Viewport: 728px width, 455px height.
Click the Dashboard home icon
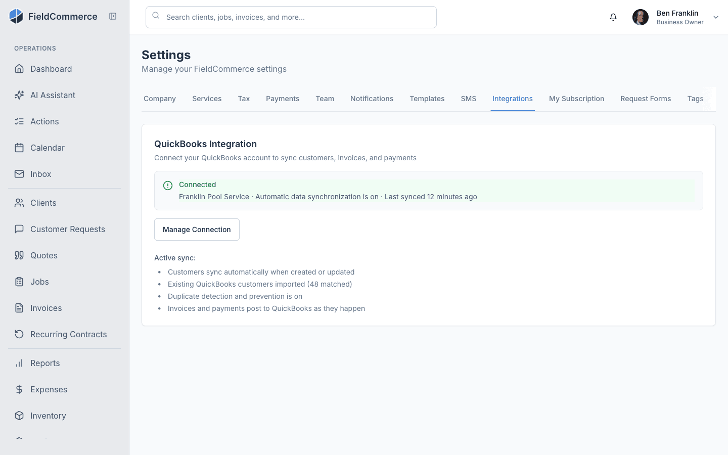click(x=19, y=69)
